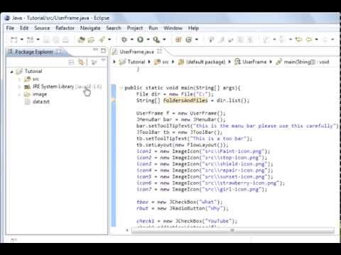
Task: Click the green Run icon
Action: coord(140,40)
